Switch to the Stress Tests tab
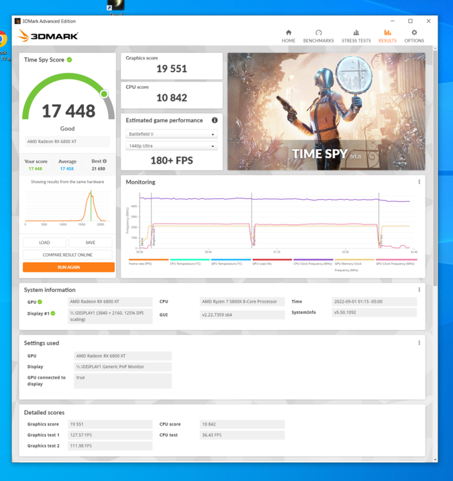Viewport: 453px width, 481px height. 356,36
